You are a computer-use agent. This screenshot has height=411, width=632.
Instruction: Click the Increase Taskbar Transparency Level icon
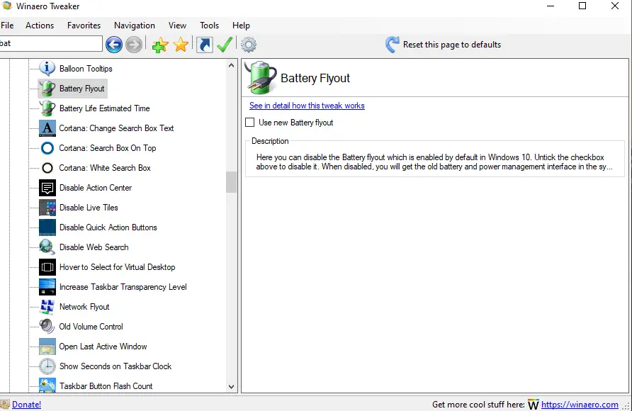pyautogui.click(x=47, y=287)
